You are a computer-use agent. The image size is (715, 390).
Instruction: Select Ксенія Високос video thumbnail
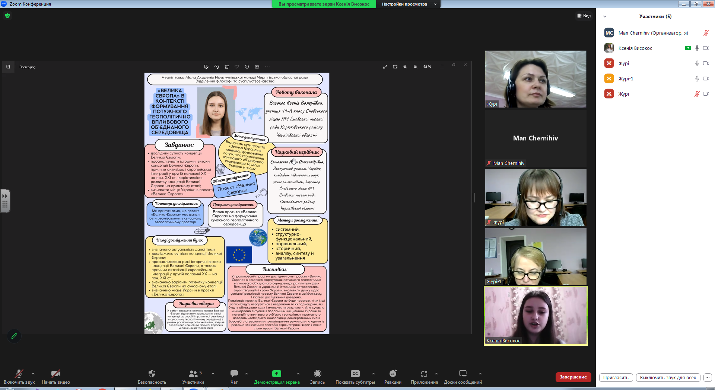[x=536, y=316]
